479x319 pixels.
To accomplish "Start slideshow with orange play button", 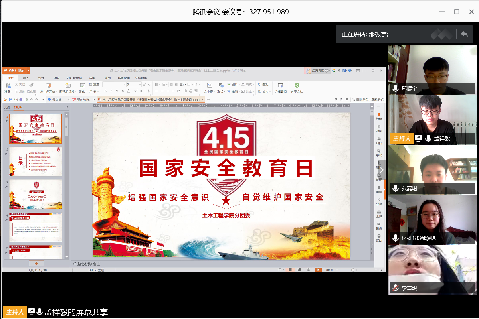I will coord(318,270).
